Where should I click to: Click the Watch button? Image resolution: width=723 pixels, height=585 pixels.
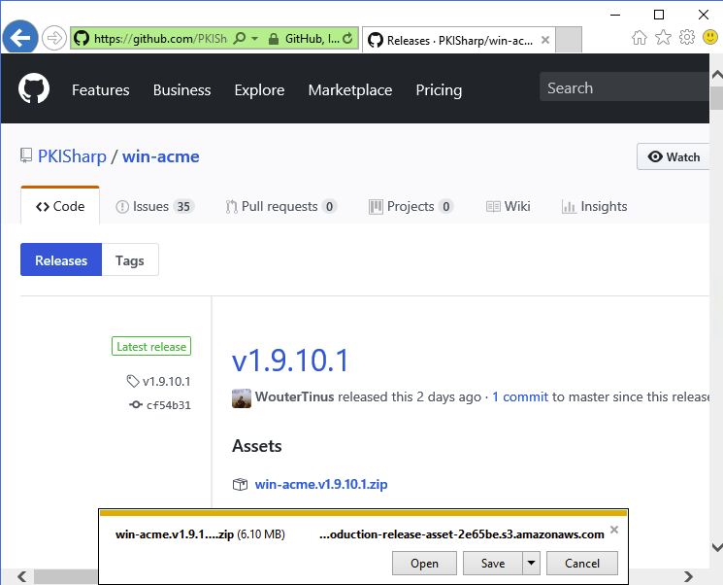(x=674, y=157)
